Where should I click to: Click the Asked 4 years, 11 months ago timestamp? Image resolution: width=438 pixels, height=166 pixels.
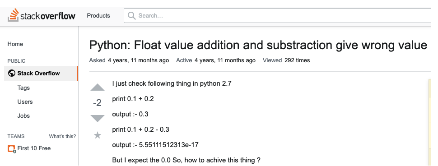point(129,60)
